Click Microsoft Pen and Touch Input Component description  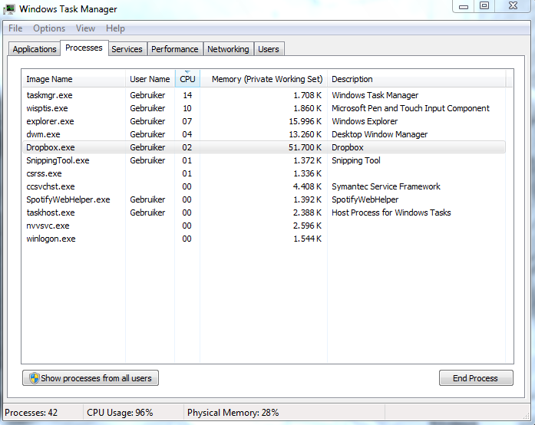[x=411, y=108]
